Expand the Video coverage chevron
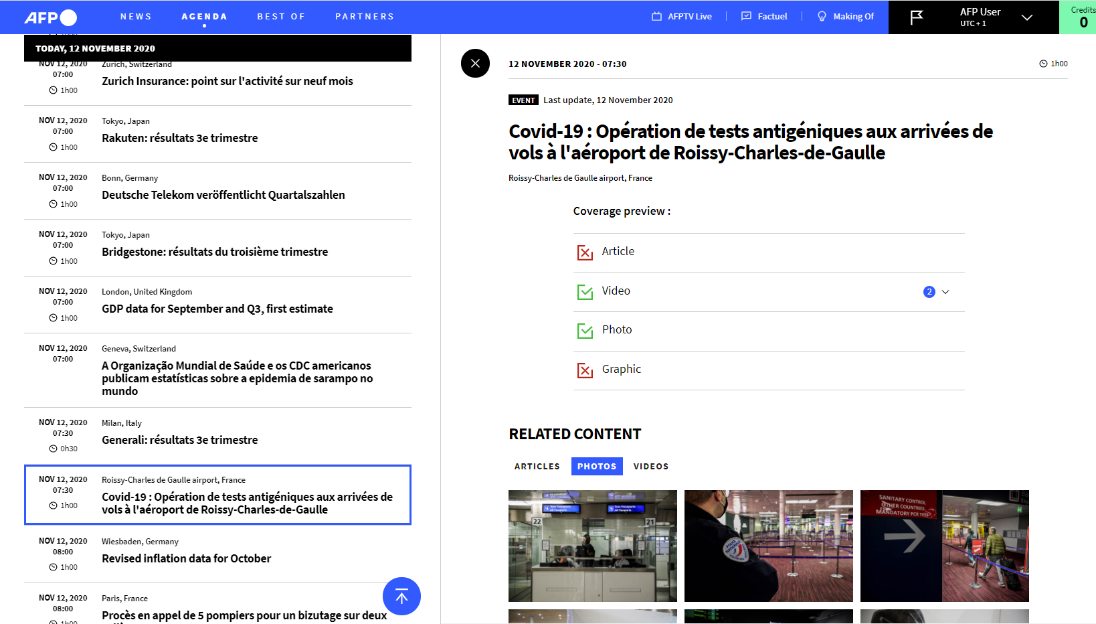 pos(945,292)
